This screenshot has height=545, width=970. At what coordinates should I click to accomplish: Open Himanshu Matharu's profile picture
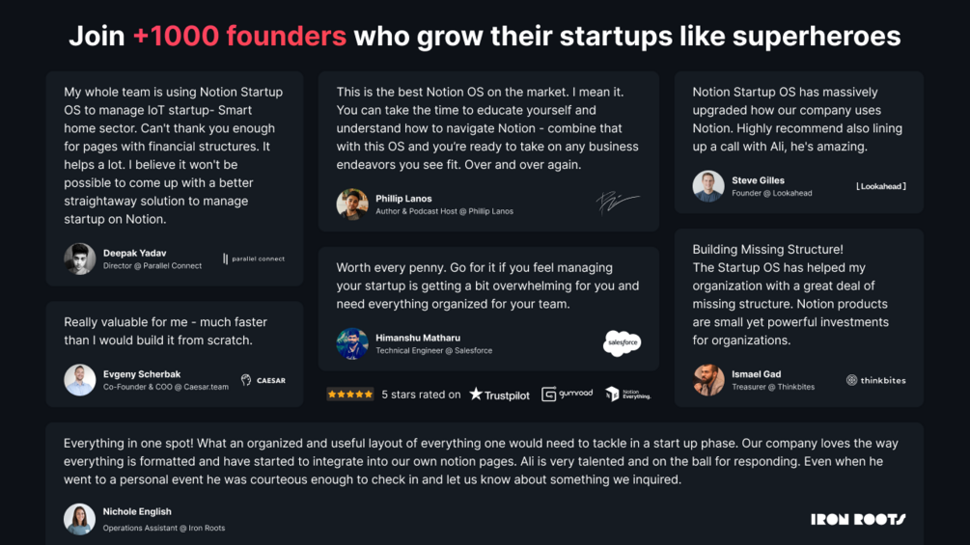click(352, 343)
